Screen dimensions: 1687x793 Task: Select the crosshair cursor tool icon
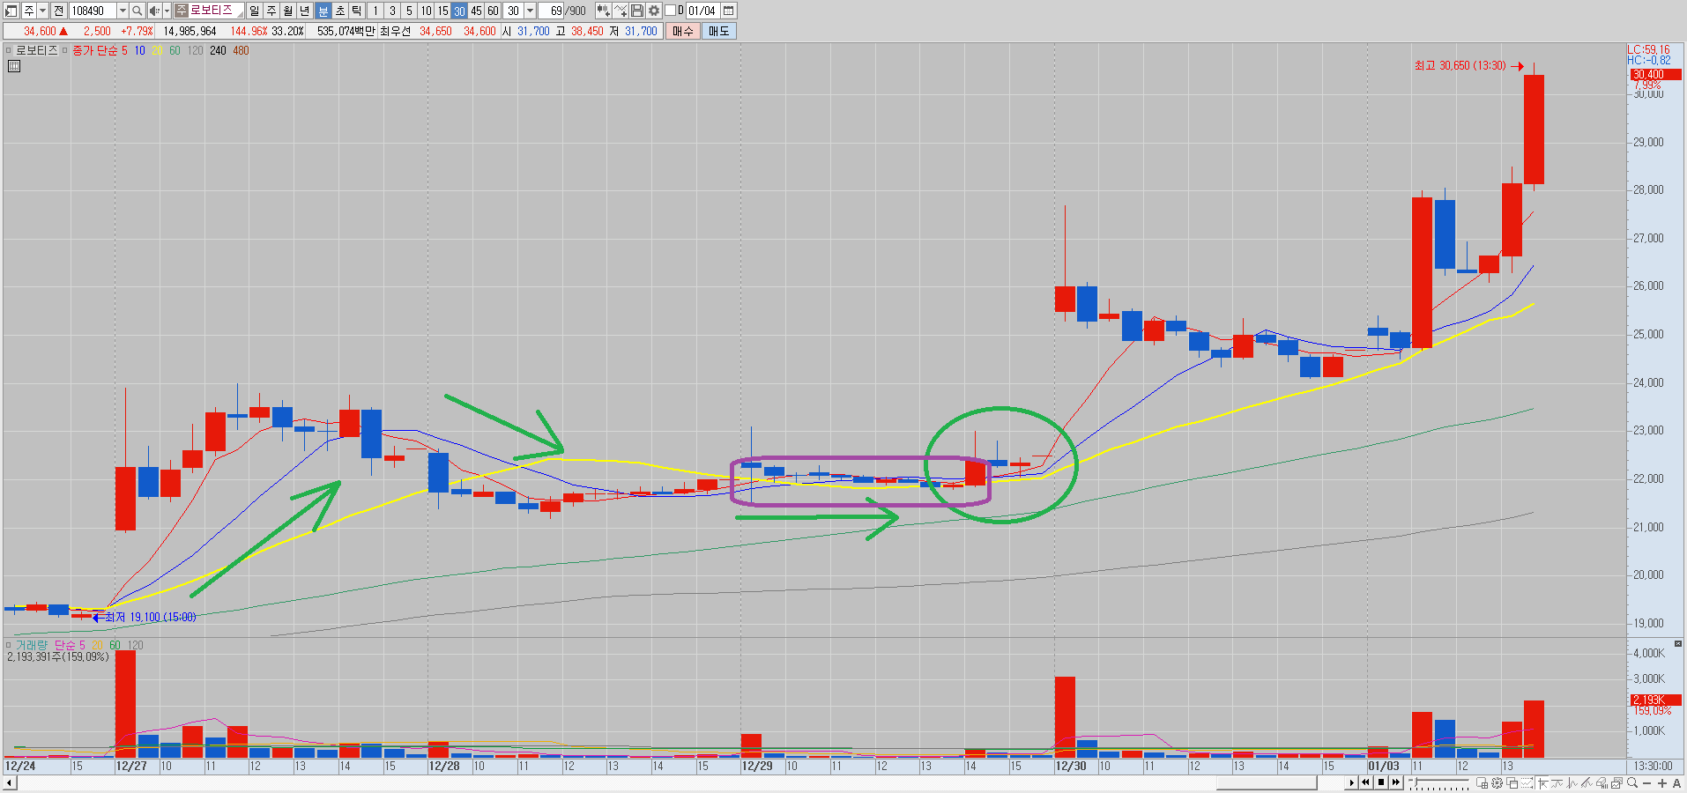1542,782
